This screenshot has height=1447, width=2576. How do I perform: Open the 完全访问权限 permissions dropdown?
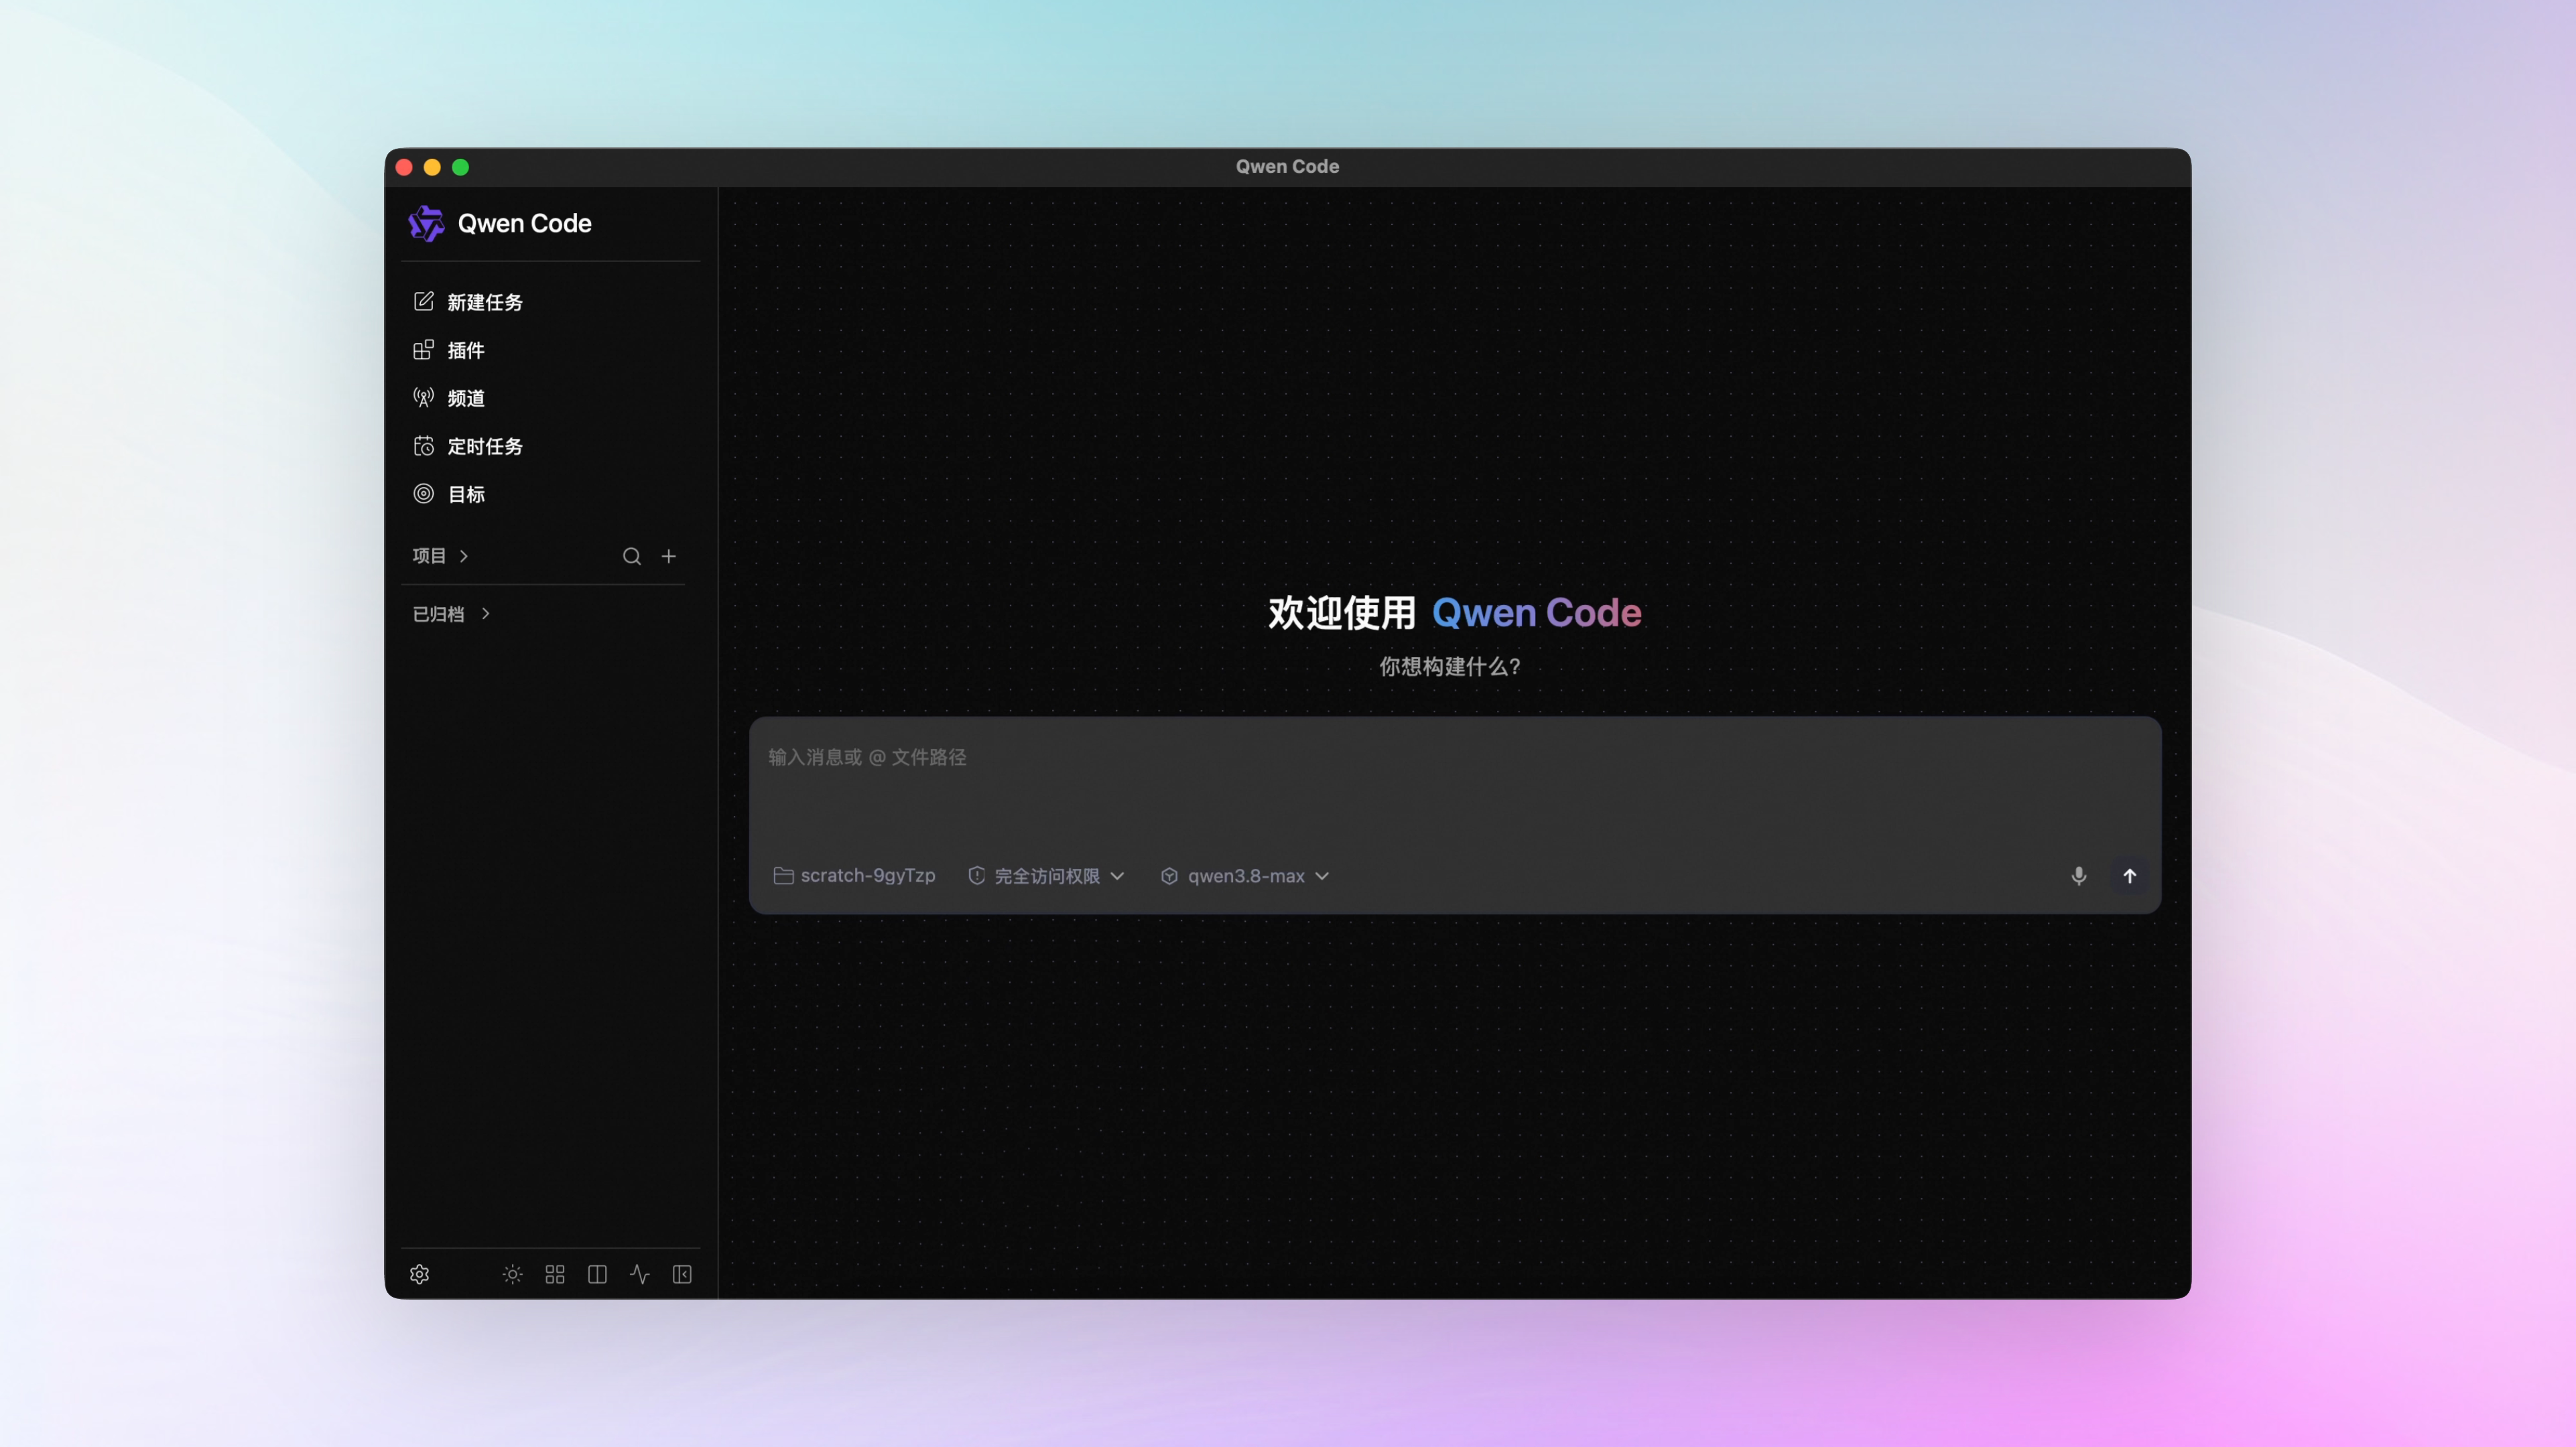[x=1047, y=876]
